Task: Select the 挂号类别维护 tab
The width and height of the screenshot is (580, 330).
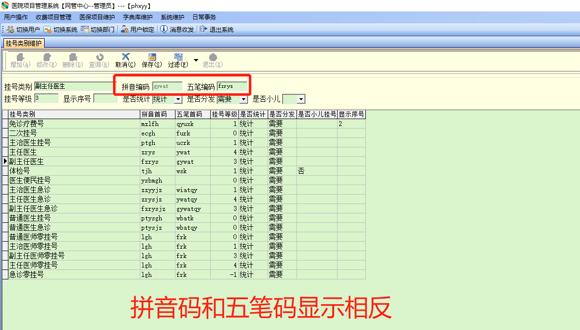Action: 24,43
